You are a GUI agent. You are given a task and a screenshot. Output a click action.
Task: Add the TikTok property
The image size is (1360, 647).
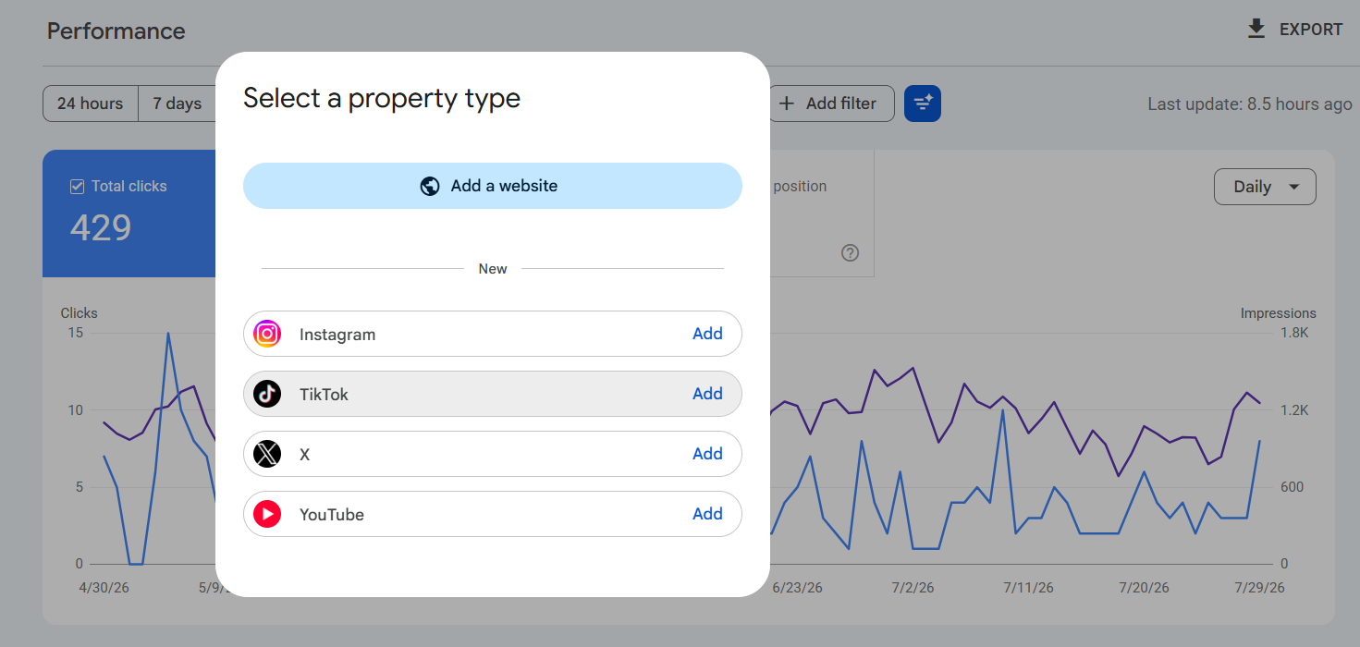point(707,394)
